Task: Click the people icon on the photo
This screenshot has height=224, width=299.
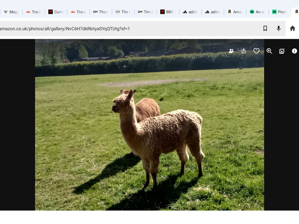Action: tap(231, 51)
